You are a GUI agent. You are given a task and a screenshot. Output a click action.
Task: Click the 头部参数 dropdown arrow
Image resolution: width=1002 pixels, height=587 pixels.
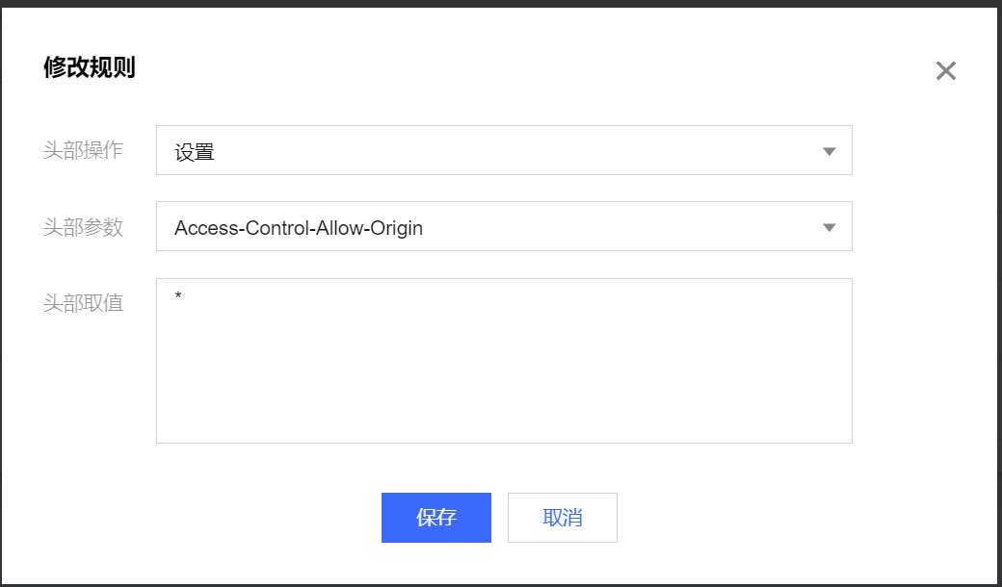(x=829, y=227)
